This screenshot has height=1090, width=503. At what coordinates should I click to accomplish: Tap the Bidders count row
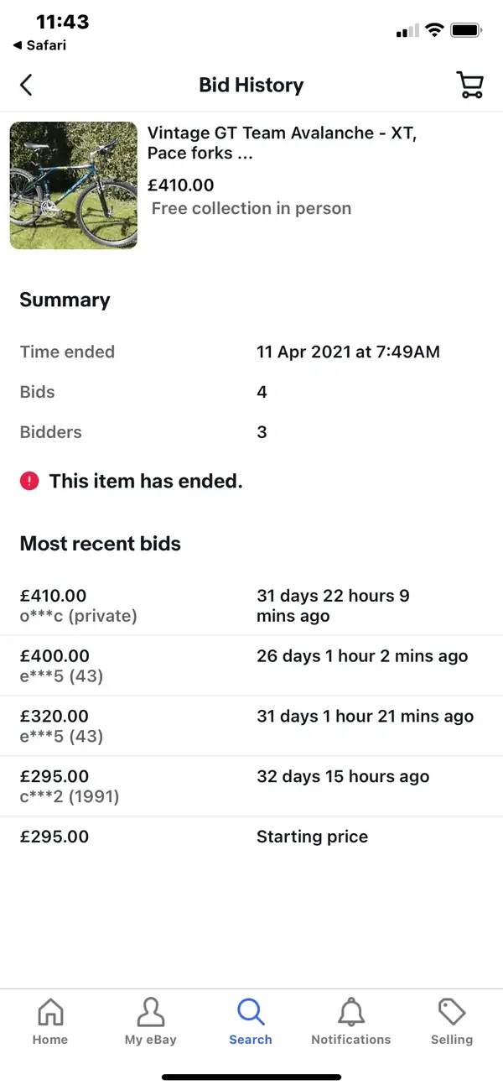pyautogui.click(x=251, y=432)
